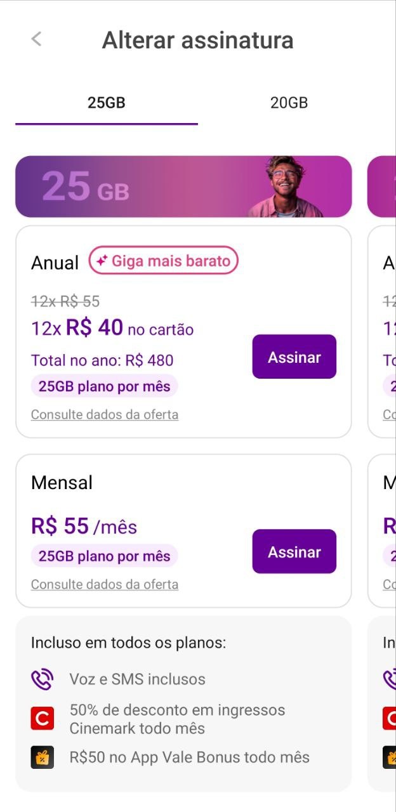This screenshot has height=812, width=396.
Task: Tap the Giga mais barato badge
Action: (164, 261)
